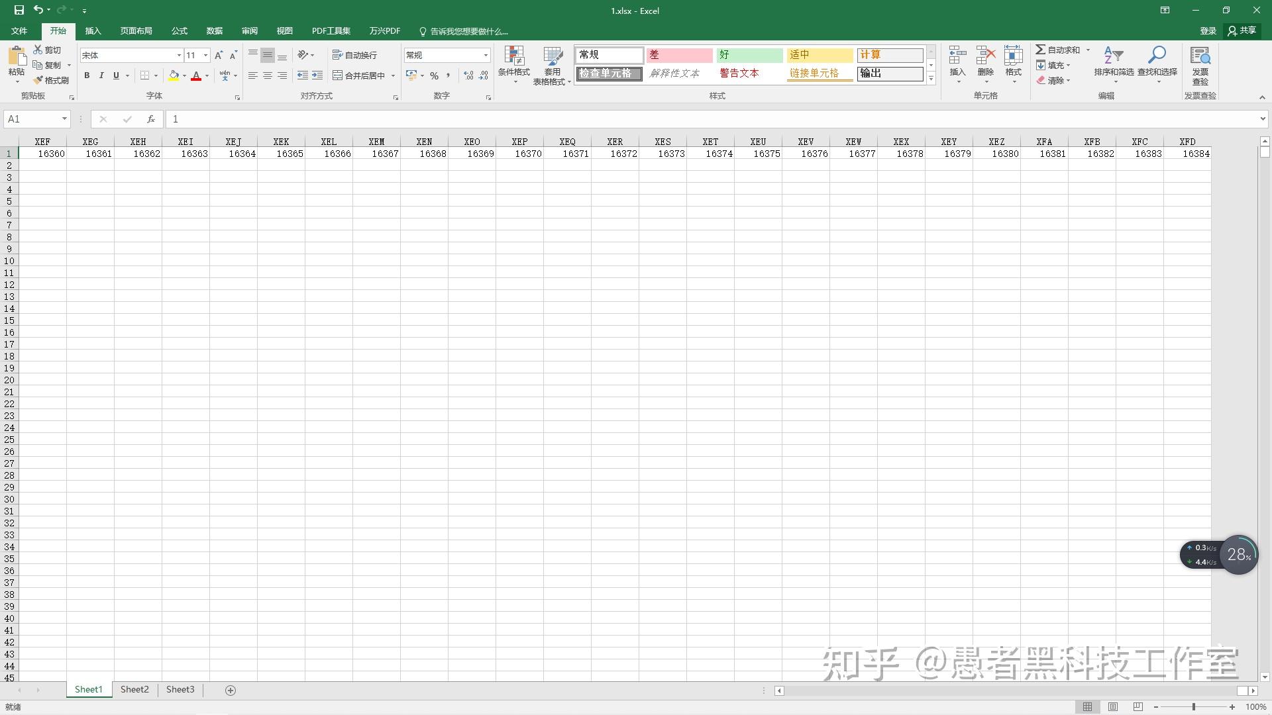Open the format painter (格式刷)
The image size is (1272, 715).
coord(52,79)
